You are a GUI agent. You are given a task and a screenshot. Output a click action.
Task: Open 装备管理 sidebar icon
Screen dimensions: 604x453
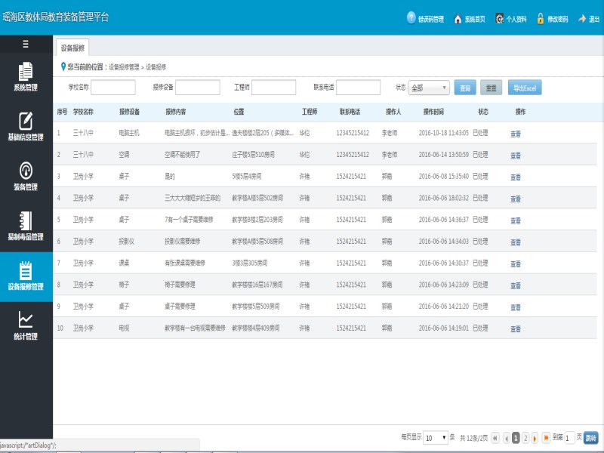tap(26, 171)
